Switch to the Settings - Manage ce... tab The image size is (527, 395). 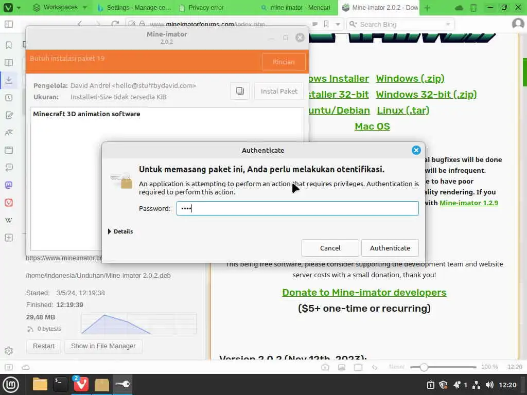coord(134,7)
